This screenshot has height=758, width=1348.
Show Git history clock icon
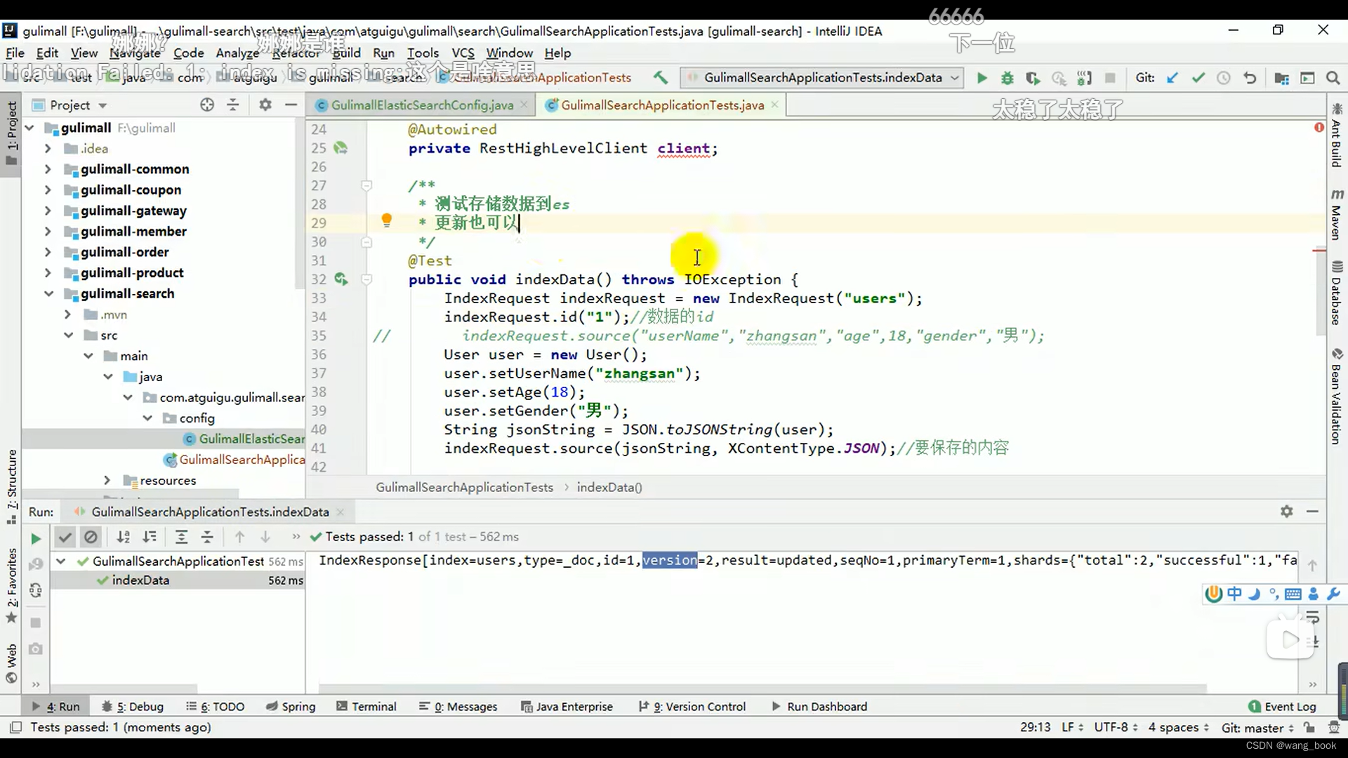tap(1224, 78)
